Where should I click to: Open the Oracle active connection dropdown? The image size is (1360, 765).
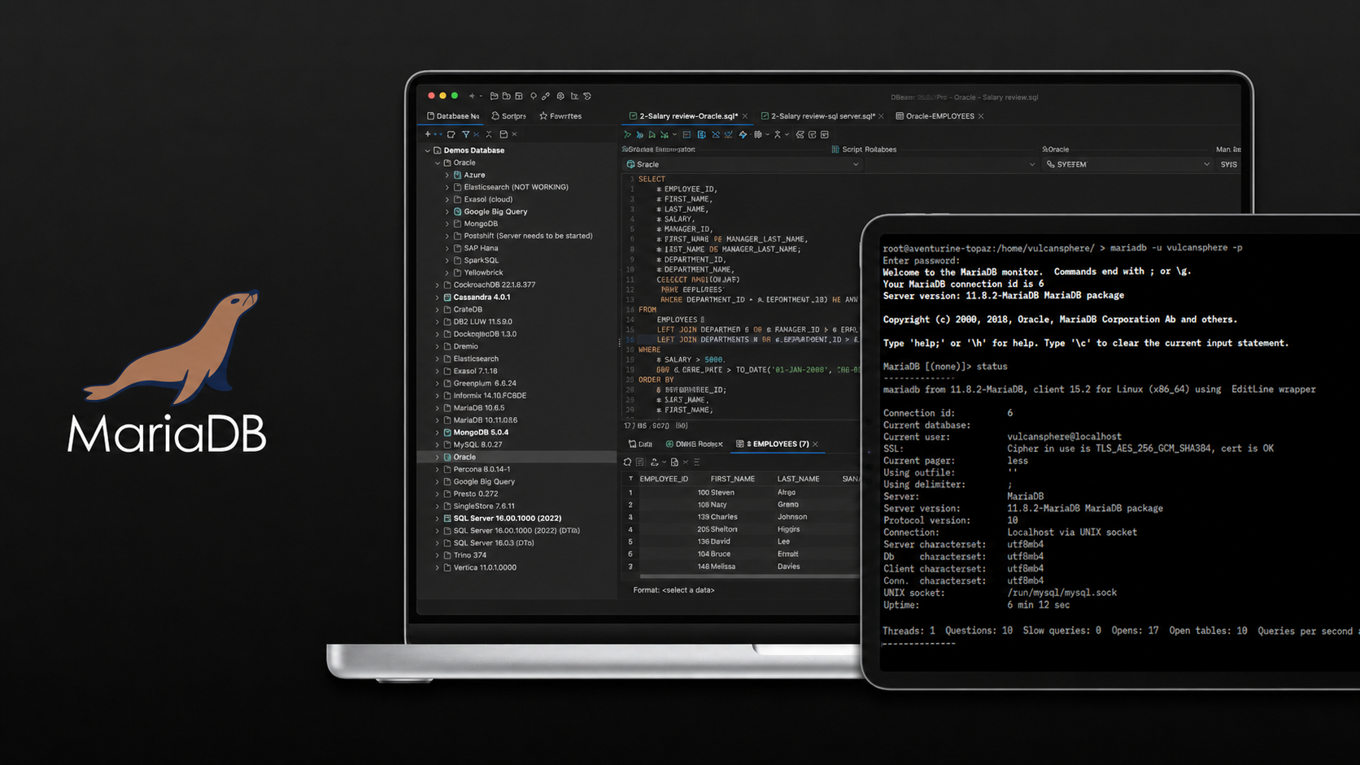point(743,164)
